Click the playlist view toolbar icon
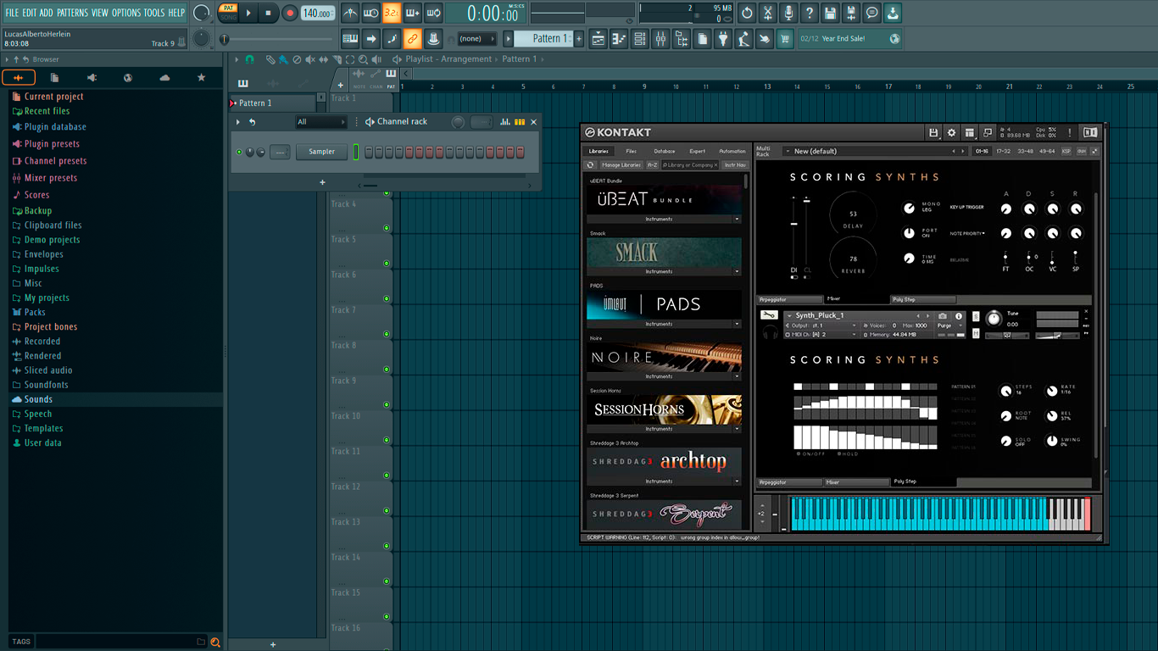 tap(598, 39)
